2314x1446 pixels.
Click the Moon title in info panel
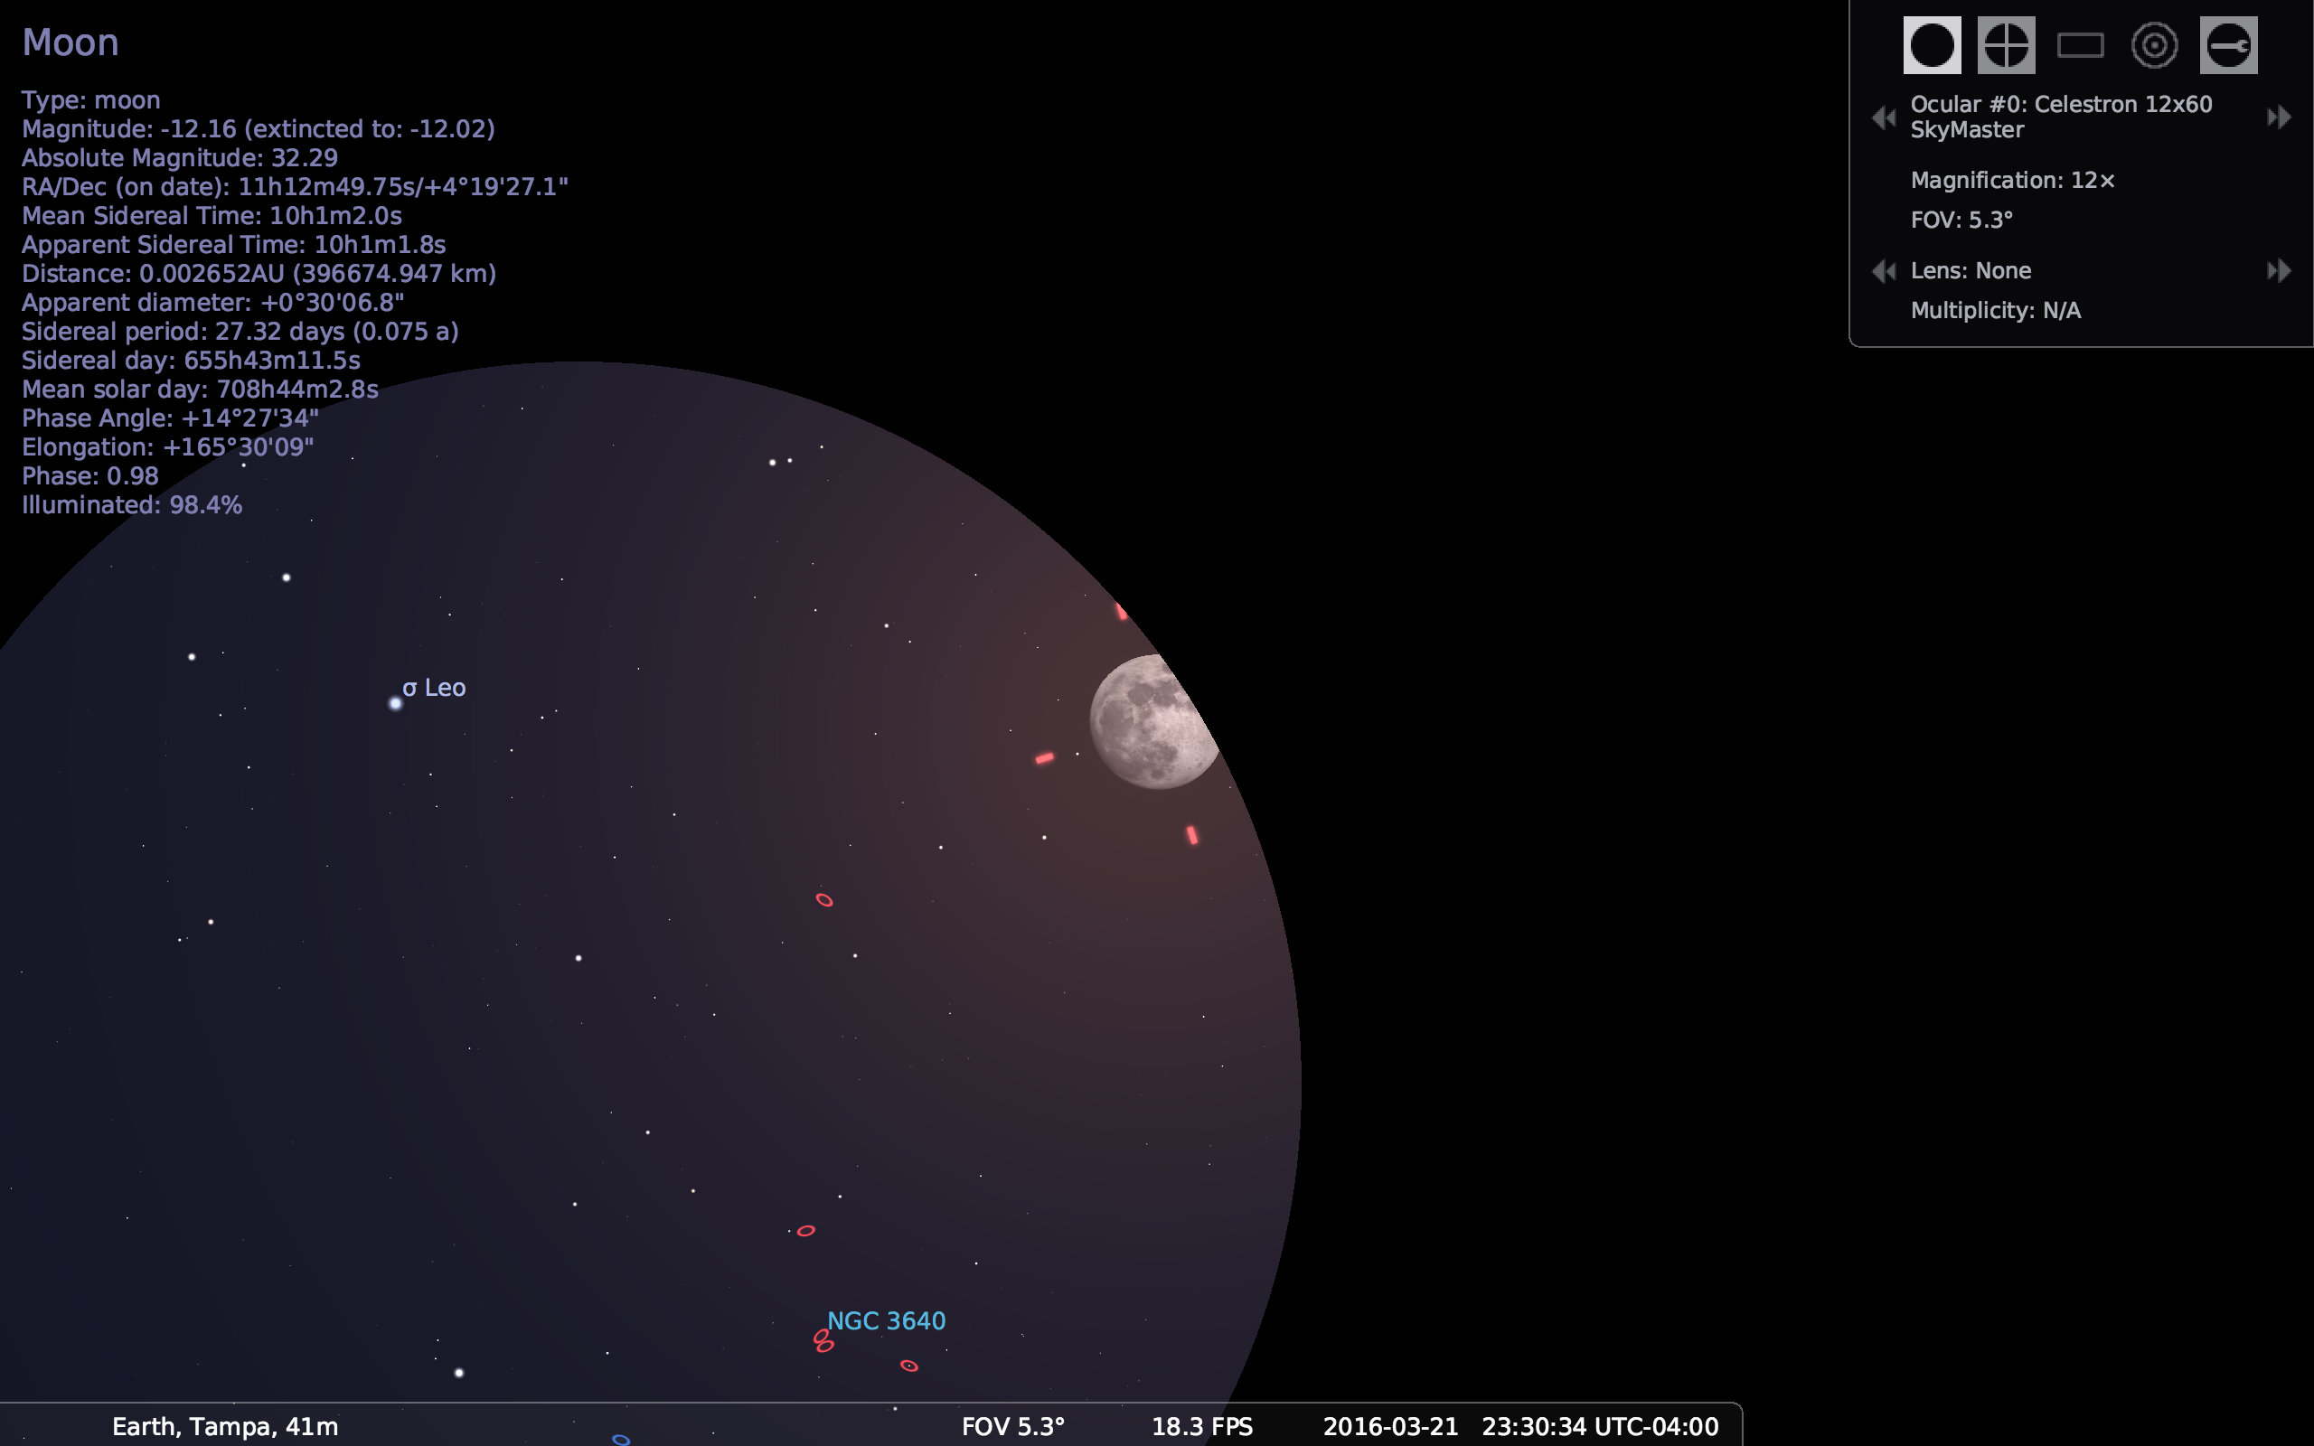tap(71, 43)
